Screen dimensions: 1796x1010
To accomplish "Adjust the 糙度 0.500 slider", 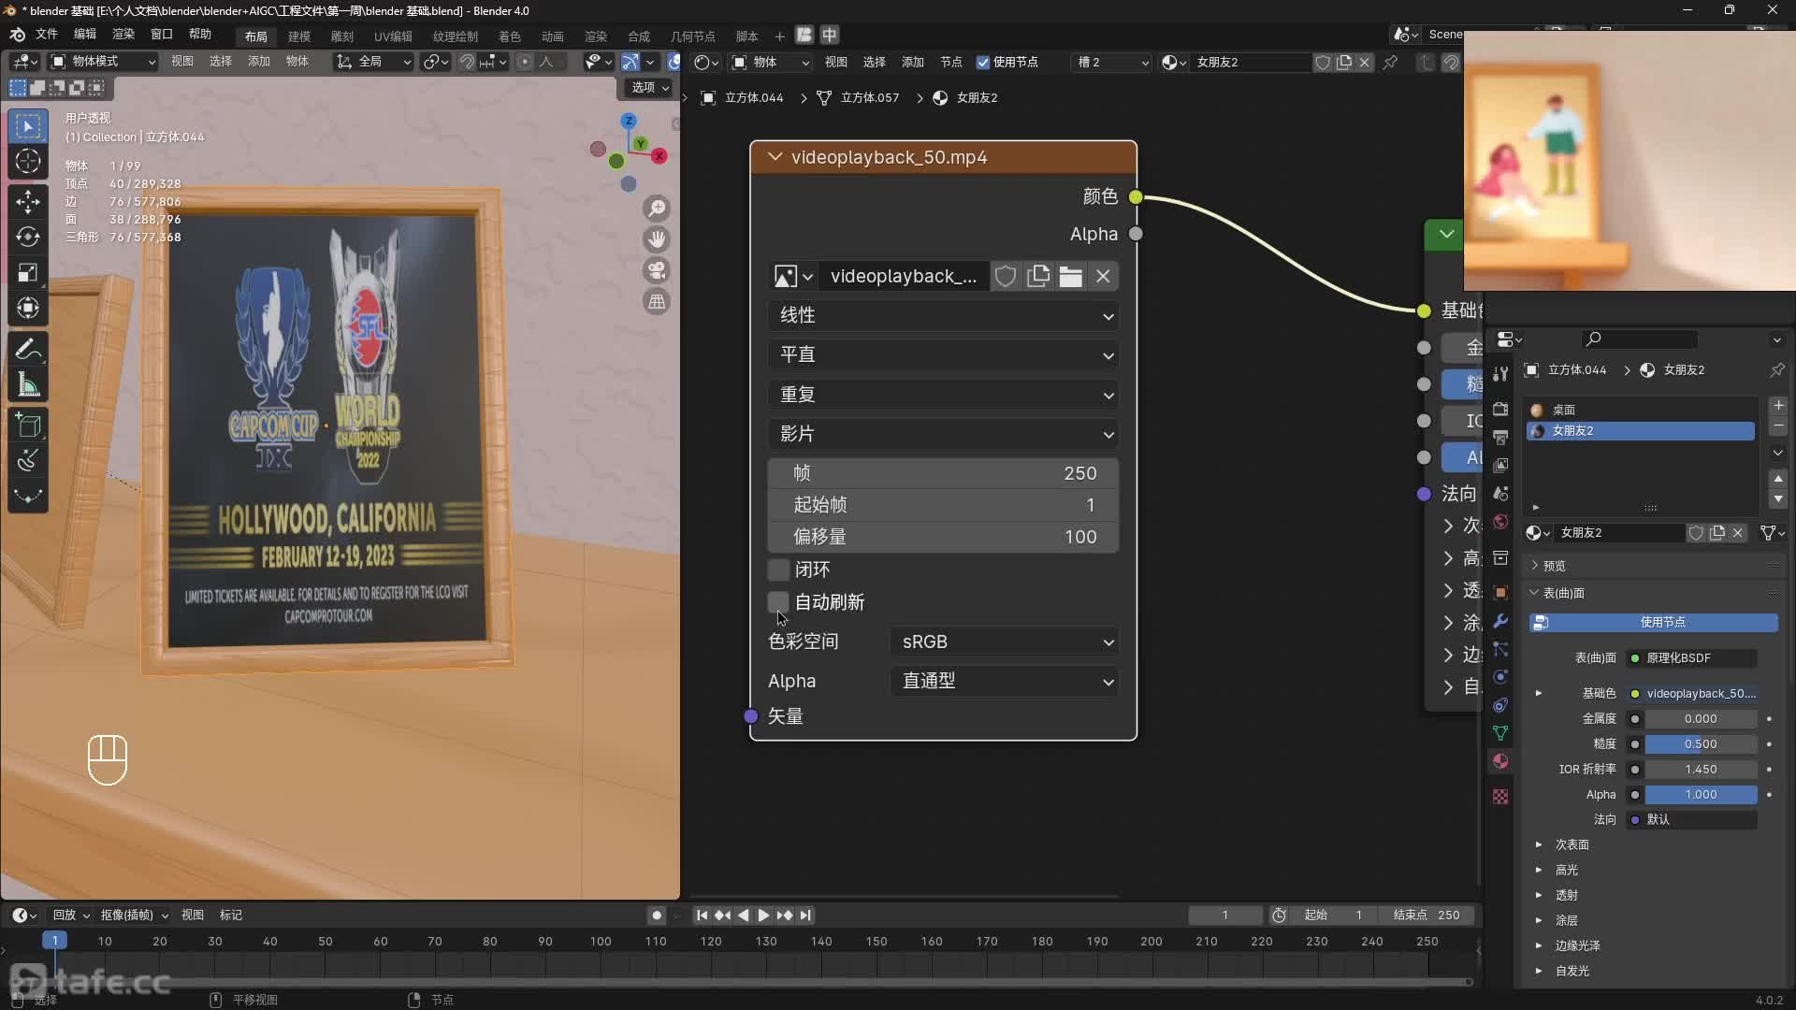I will coord(1701,744).
